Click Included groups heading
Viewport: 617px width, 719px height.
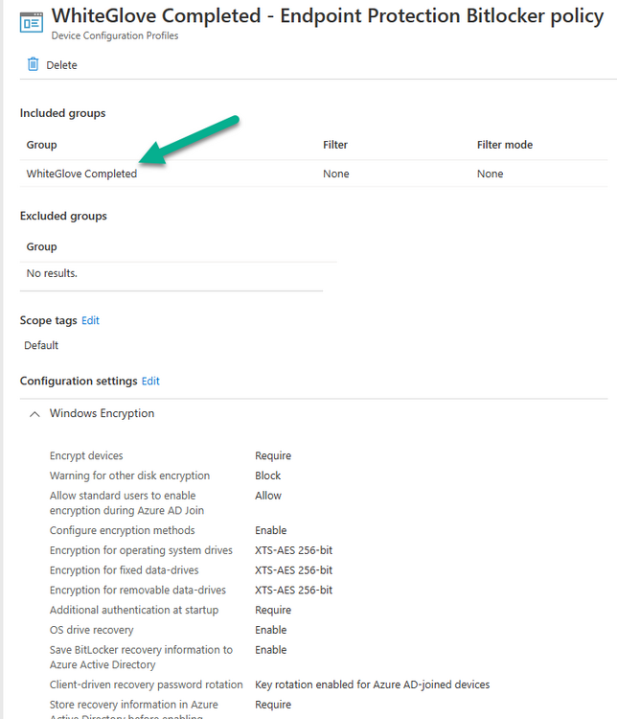63,113
